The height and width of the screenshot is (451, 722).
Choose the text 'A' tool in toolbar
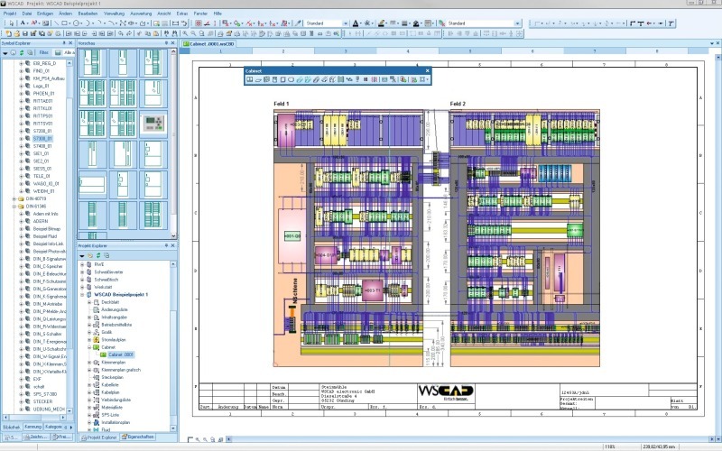click(x=22, y=23)
